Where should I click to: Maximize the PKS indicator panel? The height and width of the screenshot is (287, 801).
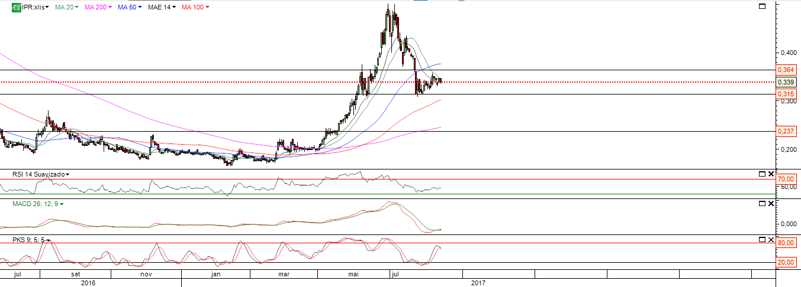[762, 240]
